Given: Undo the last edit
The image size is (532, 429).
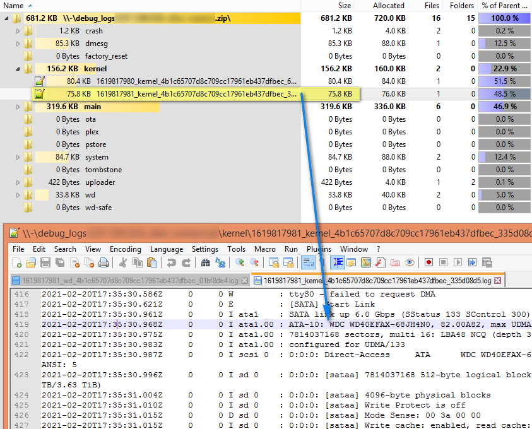Looking at the screenshot, I should pyautogui.click(x=172, y=262).
